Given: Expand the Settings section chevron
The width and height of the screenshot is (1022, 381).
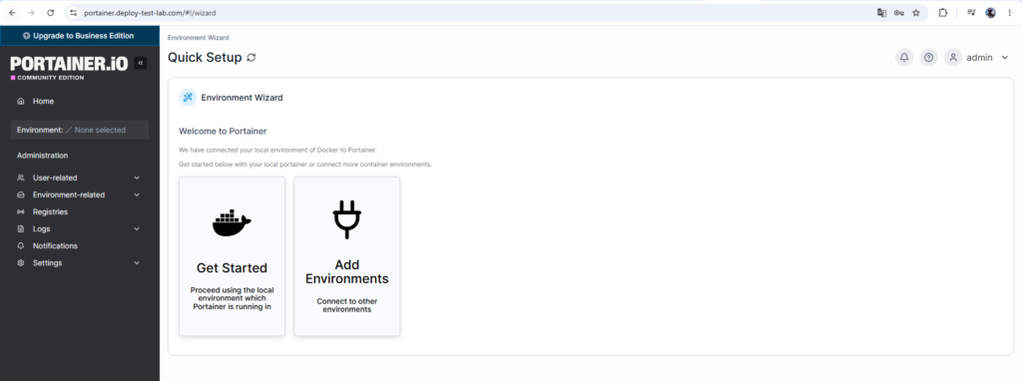Looking at the screenshot, I should [137, 263].
